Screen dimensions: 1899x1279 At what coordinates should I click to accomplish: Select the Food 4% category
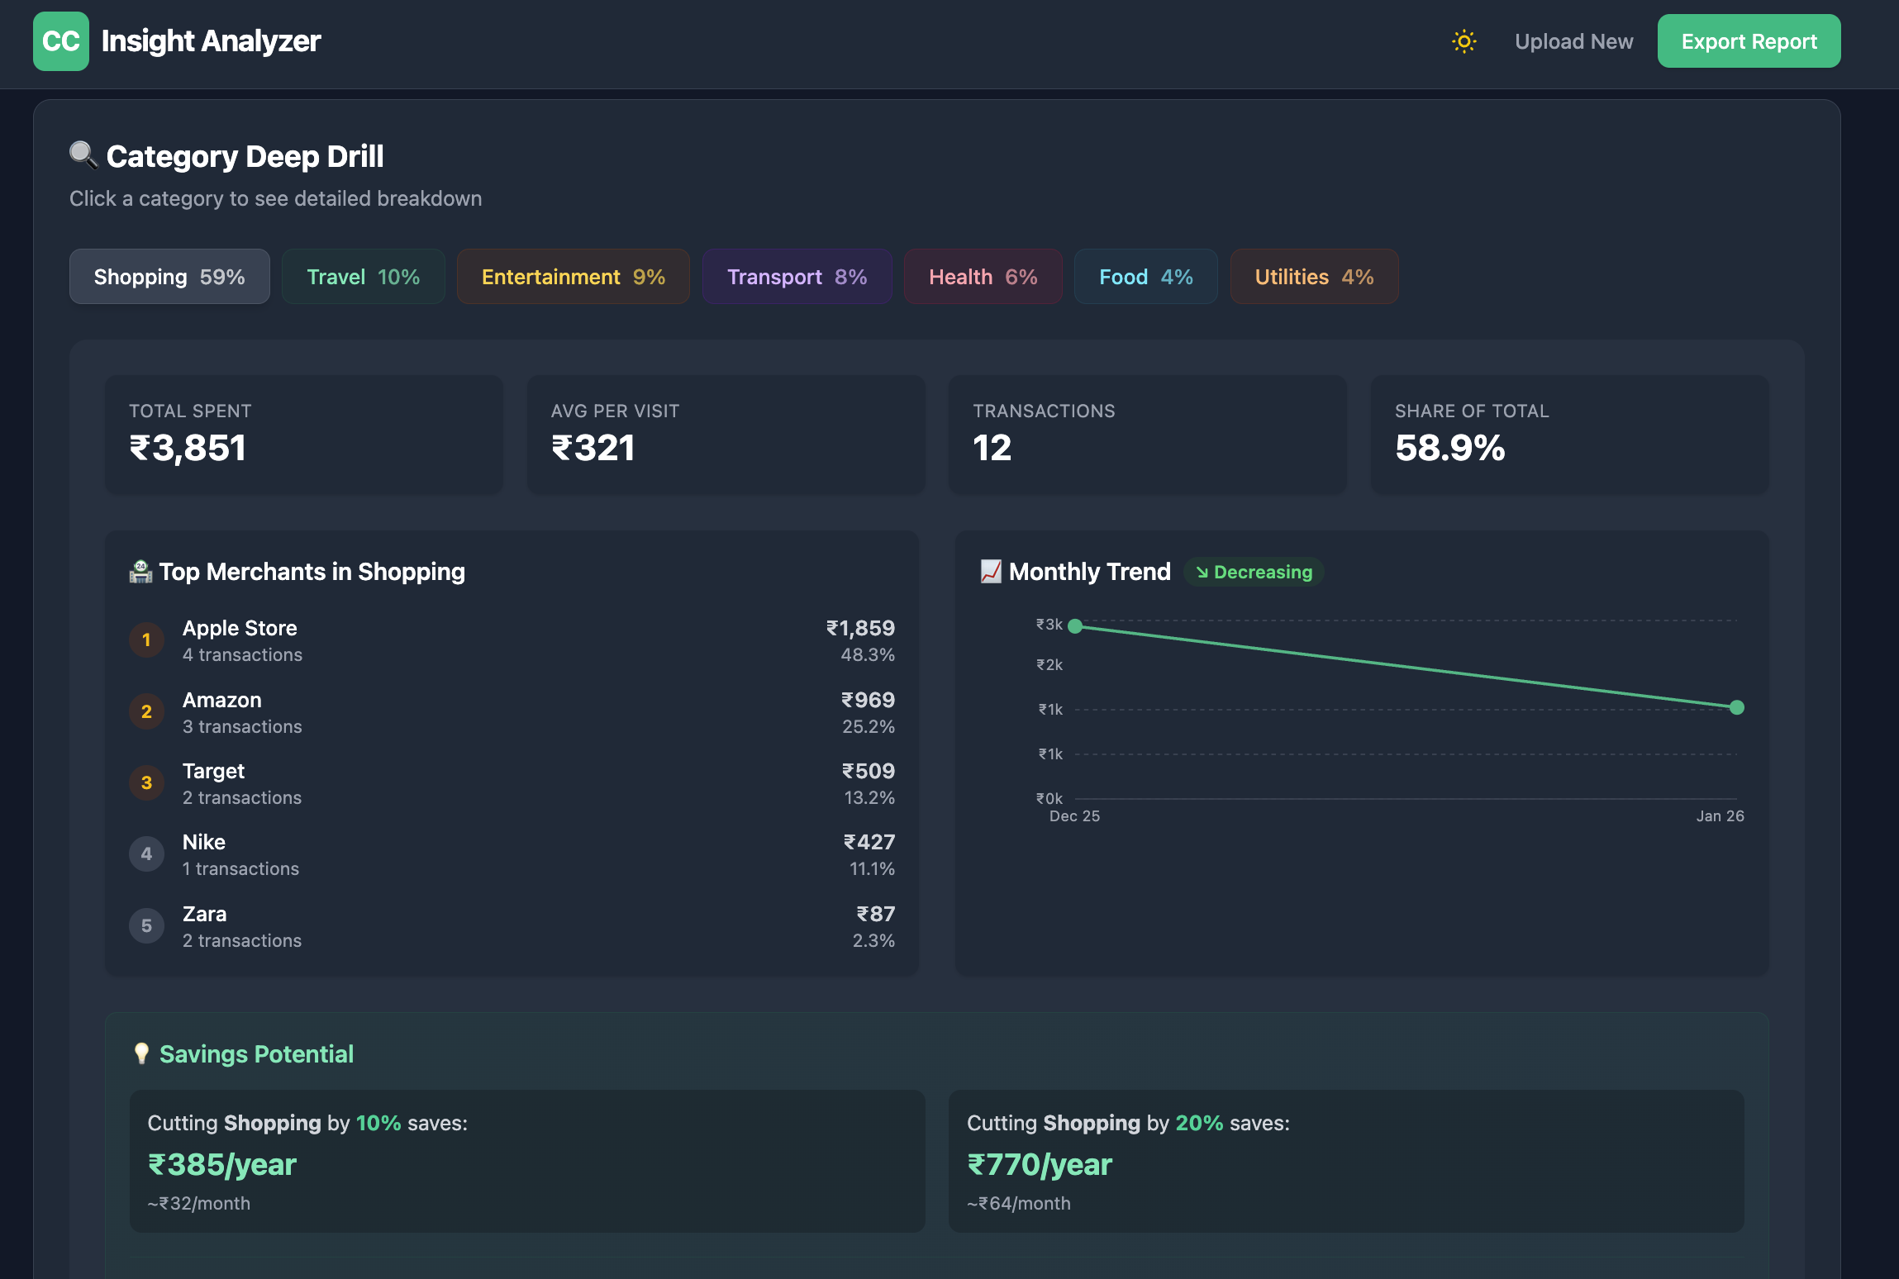tap(1145, 276)
